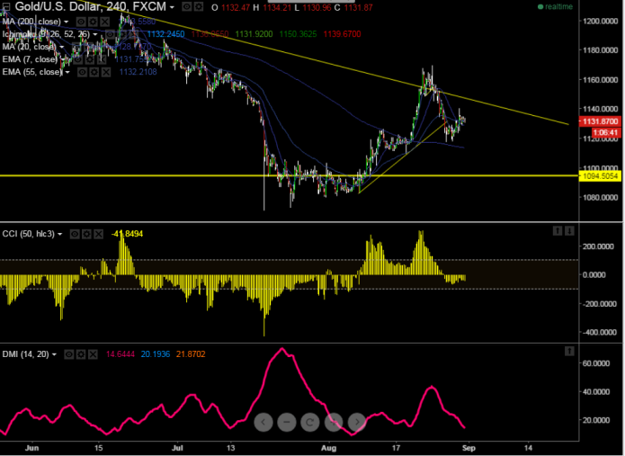Collapse chart legend with top-left square icon
This screenshot has height=456, width=625.
coord(5,7)
